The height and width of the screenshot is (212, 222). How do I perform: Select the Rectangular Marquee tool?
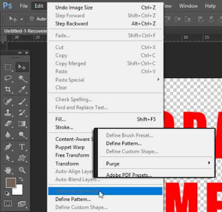pyautogui.click(x=8, y=67)
